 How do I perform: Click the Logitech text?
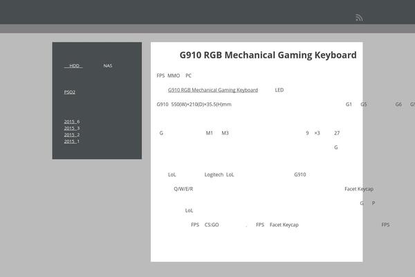[214, 175]
